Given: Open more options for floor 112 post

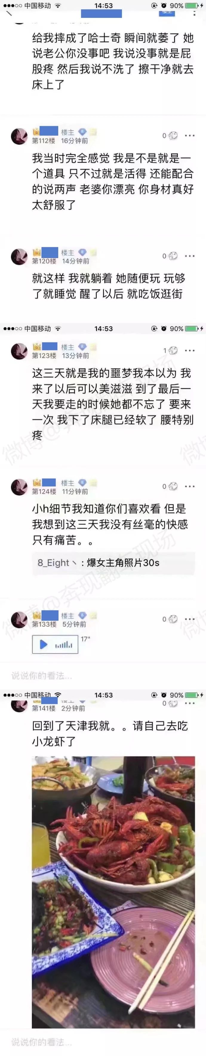Looking at the screenshot, I should (190, 136).
